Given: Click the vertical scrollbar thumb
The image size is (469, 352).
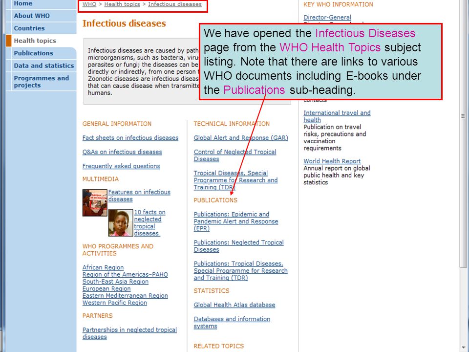Looking at the screenshot, I should tap(463, 135).
